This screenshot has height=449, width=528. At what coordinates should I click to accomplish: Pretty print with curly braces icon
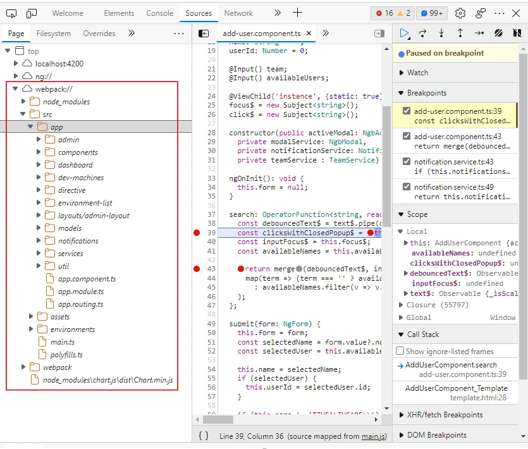click(204, 436)
